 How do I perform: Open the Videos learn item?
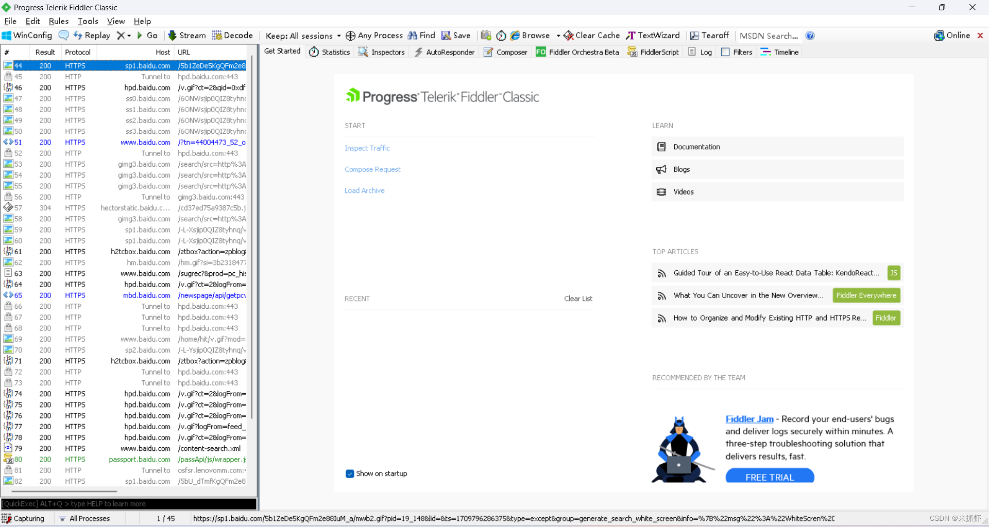tap(777, 192)
